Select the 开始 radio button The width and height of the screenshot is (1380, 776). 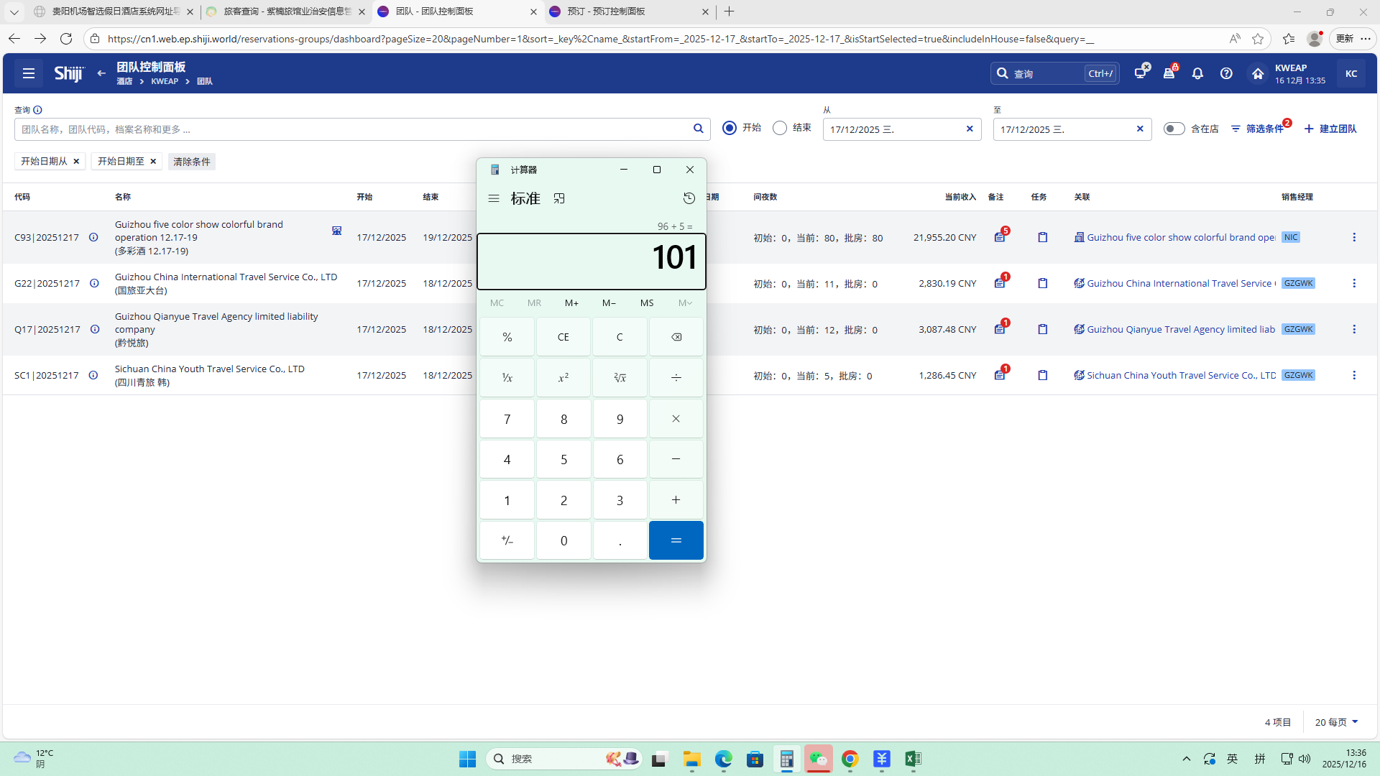point(730,128)
